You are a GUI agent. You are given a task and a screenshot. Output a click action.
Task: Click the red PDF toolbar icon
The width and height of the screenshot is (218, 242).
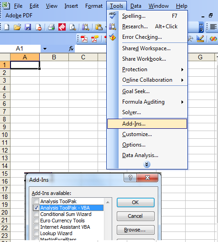tap(62, 27)
